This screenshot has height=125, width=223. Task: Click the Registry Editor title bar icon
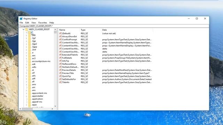[x=21, y=18]
